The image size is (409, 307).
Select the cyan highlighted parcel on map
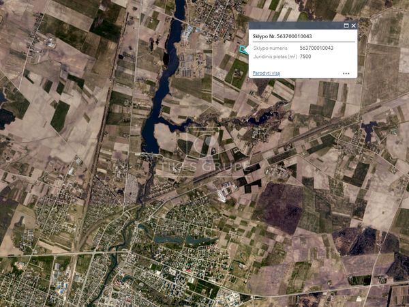click(x=243, y=49)
